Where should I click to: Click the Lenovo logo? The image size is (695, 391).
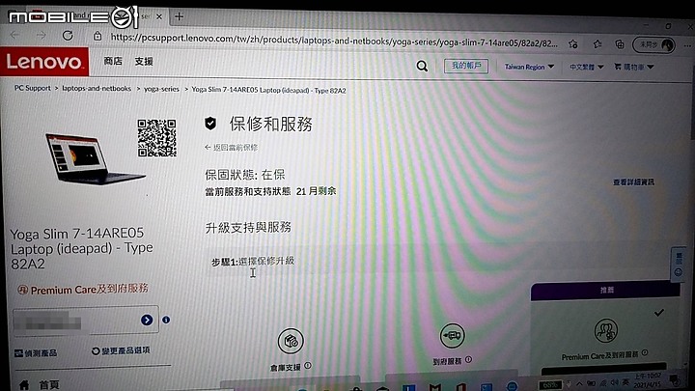44,61
